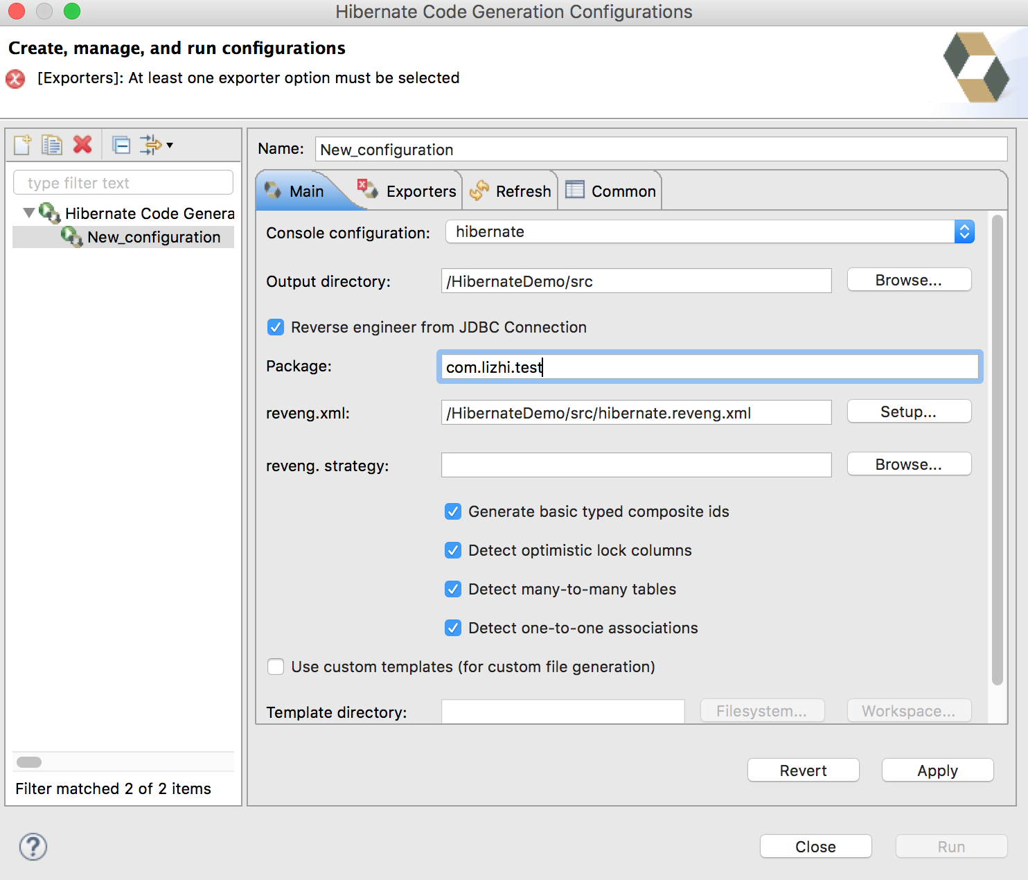The width and height of the screenshot is (1028, 880).
Task: Click the Setup... button for reveng.xml
Action: (909, 412)
